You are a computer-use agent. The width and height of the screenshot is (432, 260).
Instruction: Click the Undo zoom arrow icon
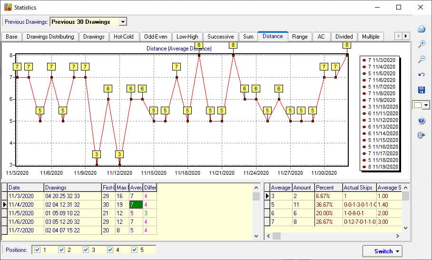(421, 74)
